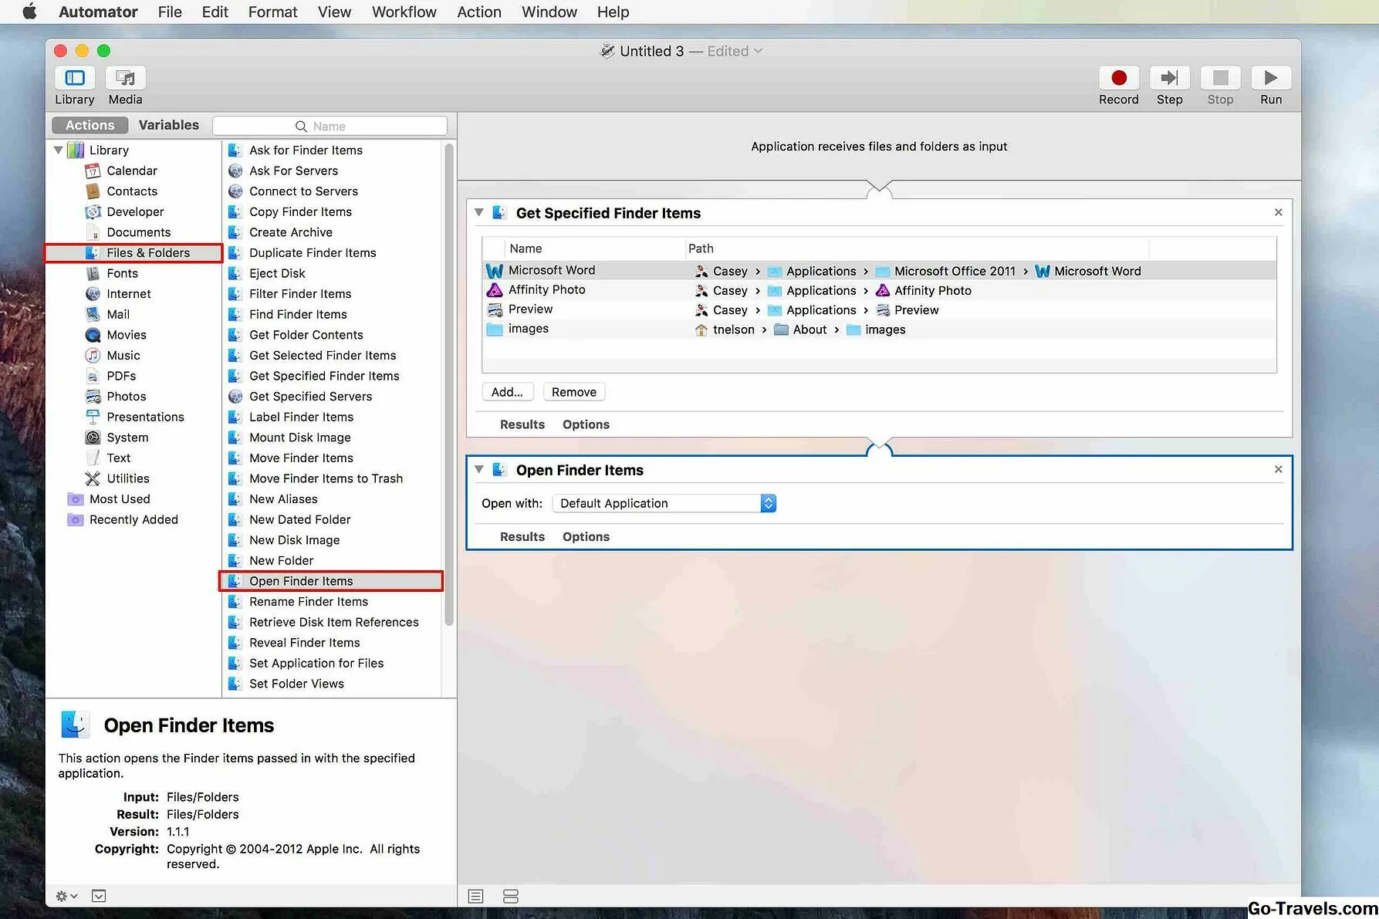Open the Untitled 3 title dropdown chevron
This screenshot has width=1379, height=919.
coord(758,51)
